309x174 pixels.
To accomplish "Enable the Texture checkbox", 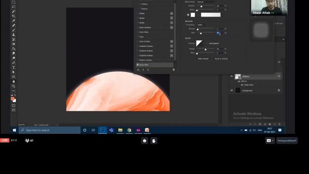I will coord(140,9).
